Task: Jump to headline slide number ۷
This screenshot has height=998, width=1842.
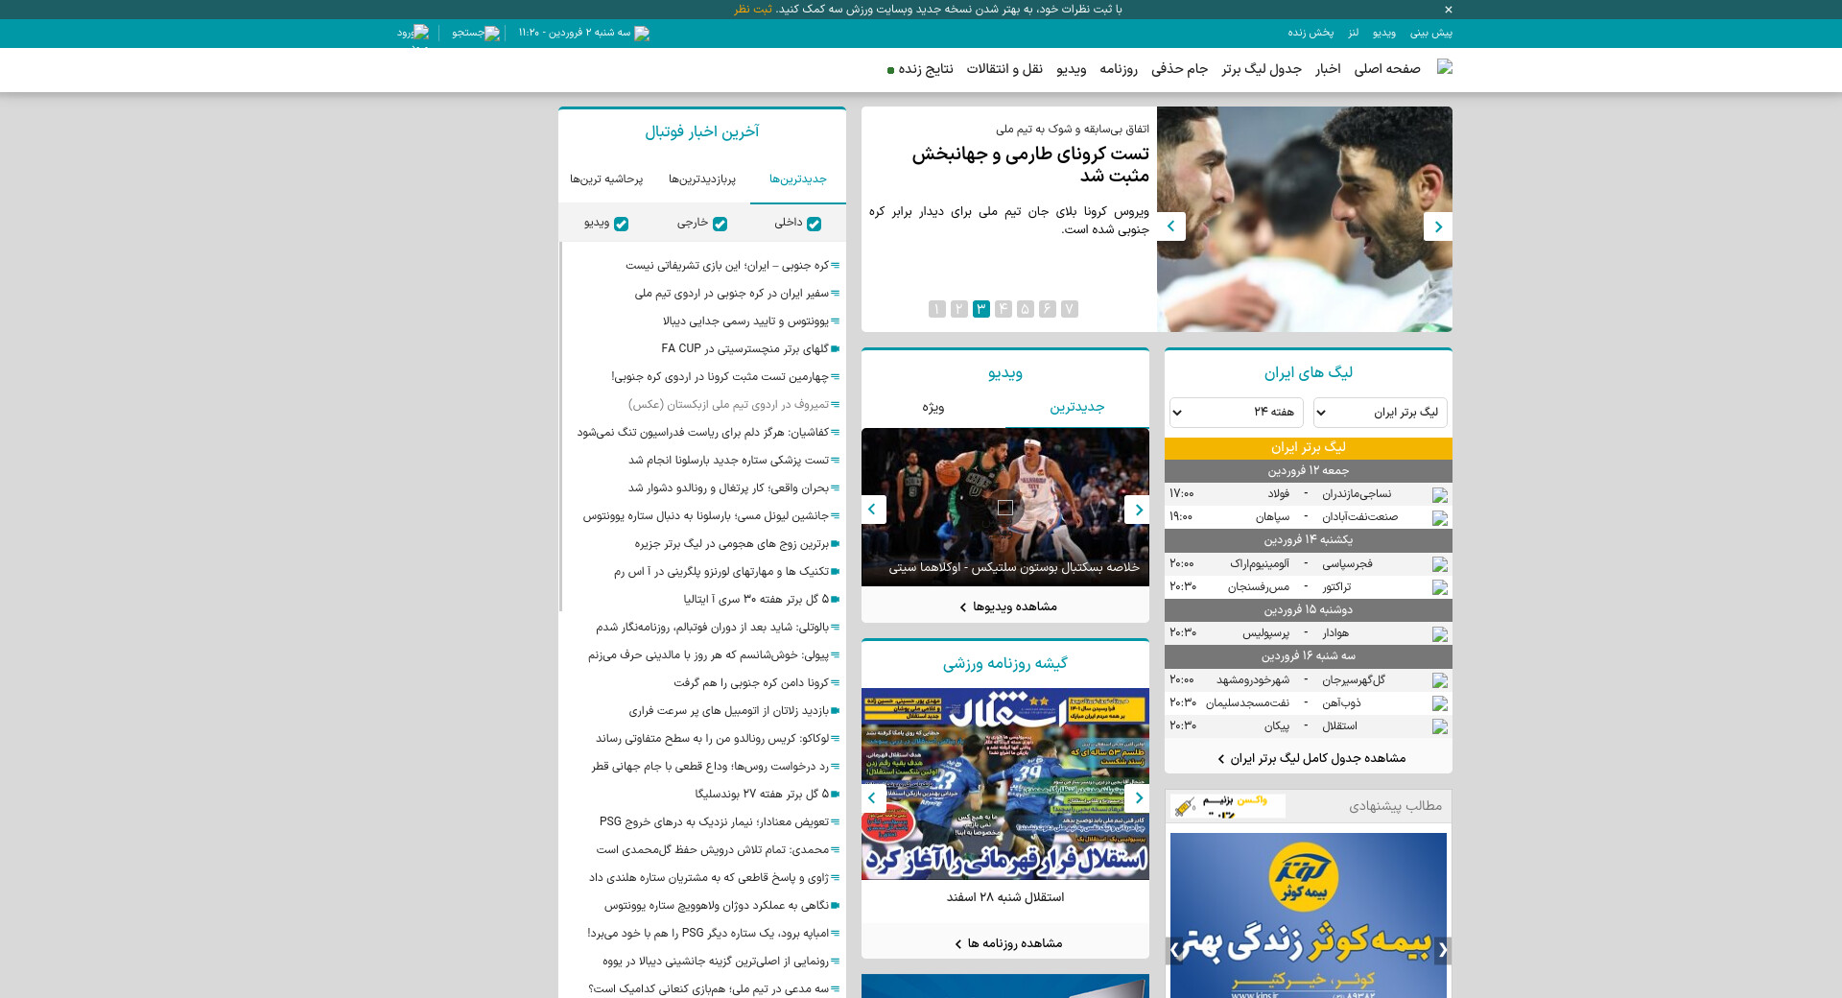Action: click(1069, 309)
